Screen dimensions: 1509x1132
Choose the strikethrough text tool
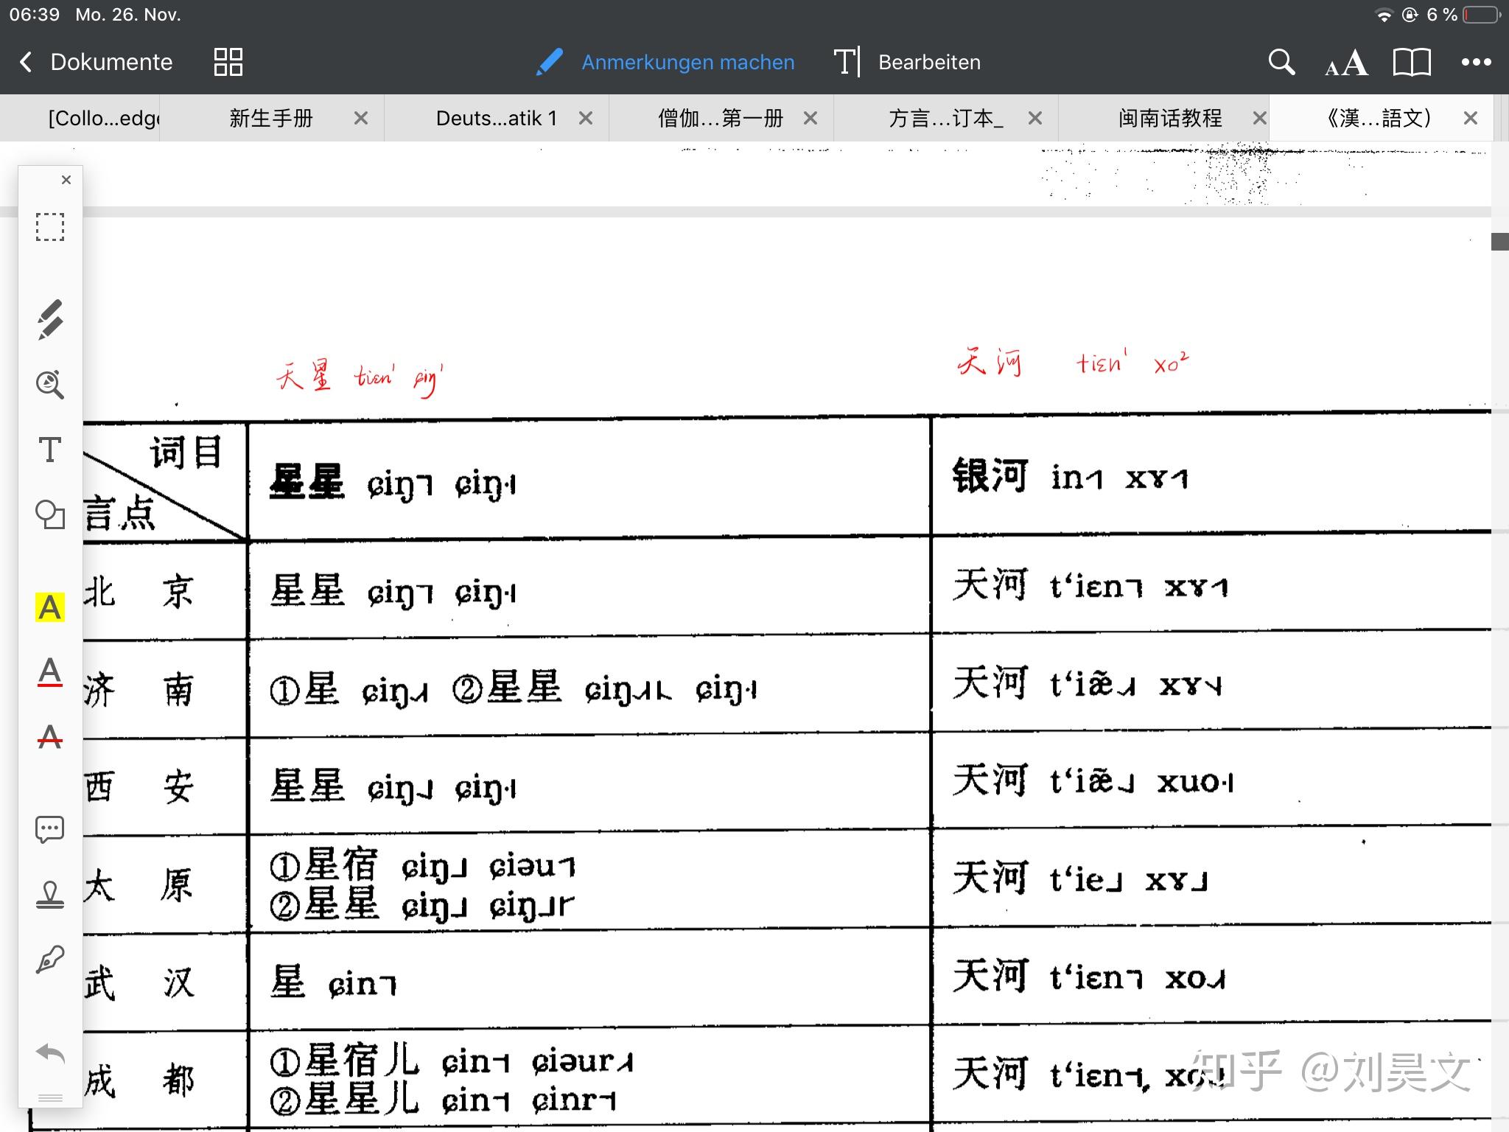50,736
